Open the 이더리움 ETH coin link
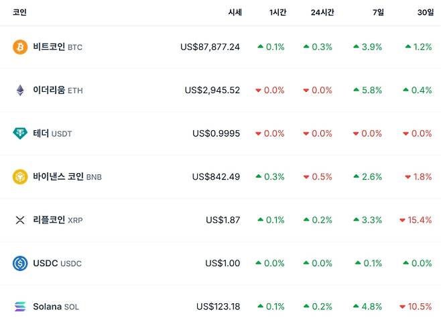The width and height of the screenshot is (441, 326). pos(57,90)
